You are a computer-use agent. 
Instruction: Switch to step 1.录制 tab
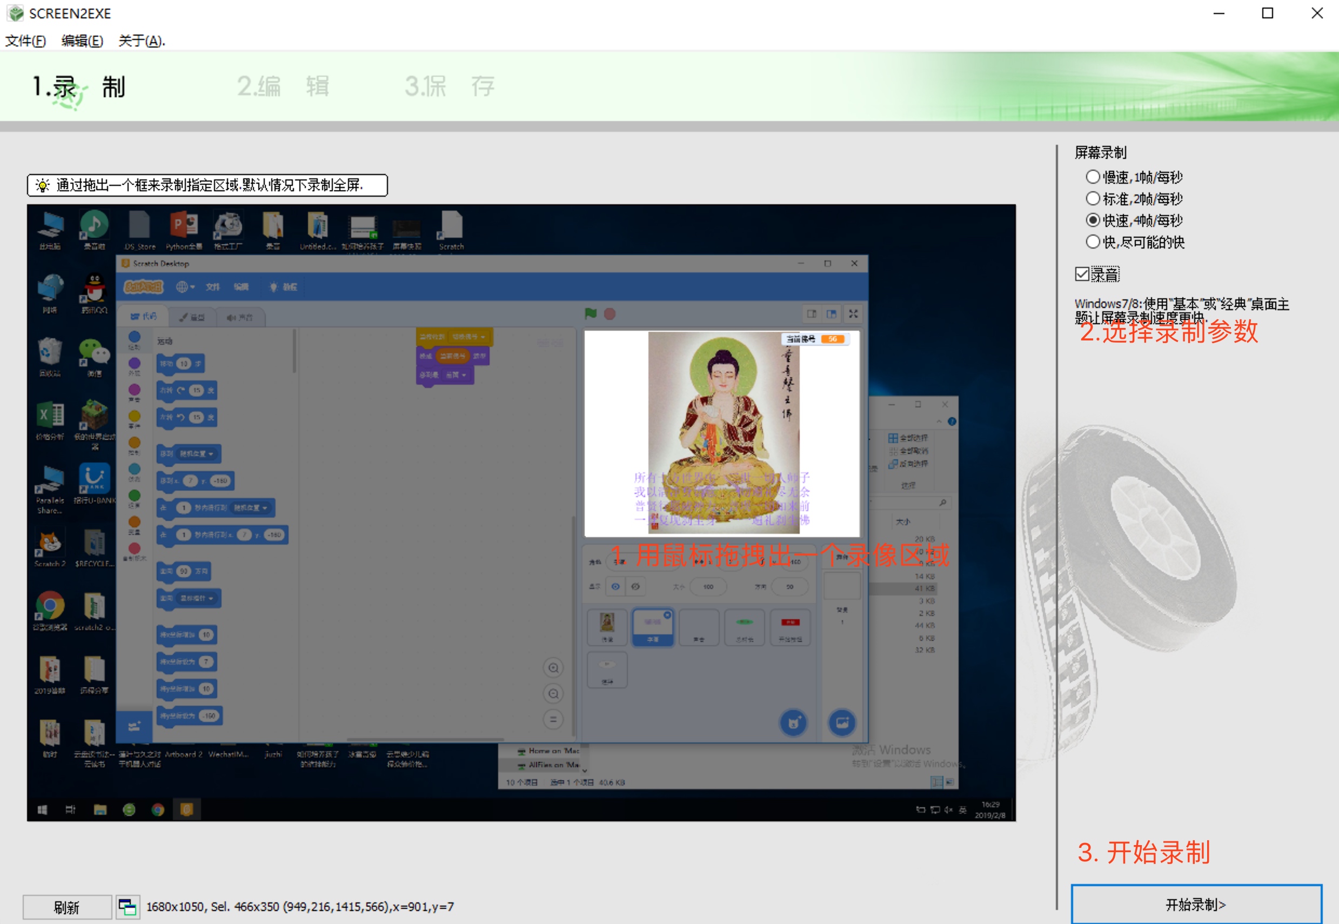(79, 88)
